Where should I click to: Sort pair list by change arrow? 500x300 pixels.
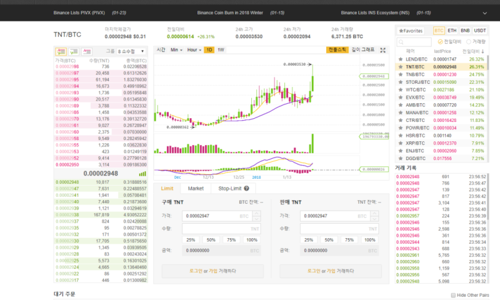click(482, 51)
